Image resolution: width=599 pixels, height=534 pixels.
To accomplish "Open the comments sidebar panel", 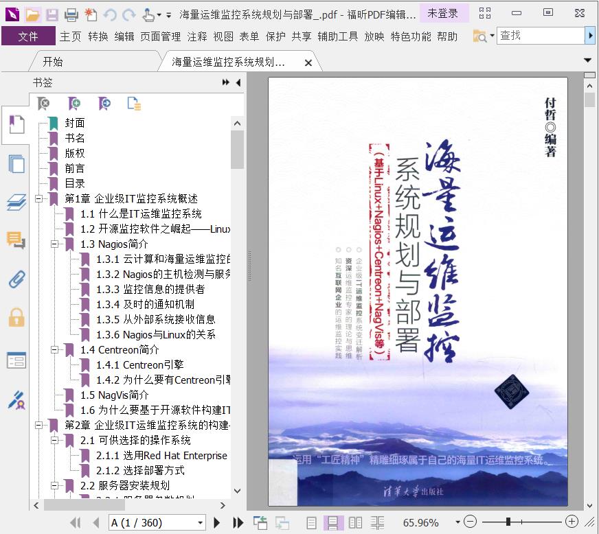I will coord(16,240).
